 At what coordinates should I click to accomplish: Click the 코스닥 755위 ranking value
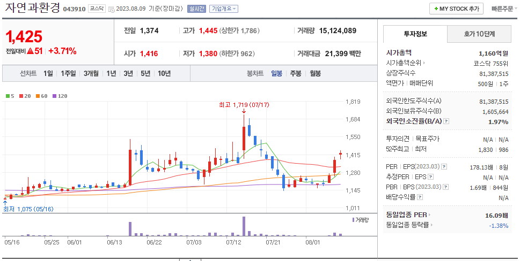tap(491, 64)
